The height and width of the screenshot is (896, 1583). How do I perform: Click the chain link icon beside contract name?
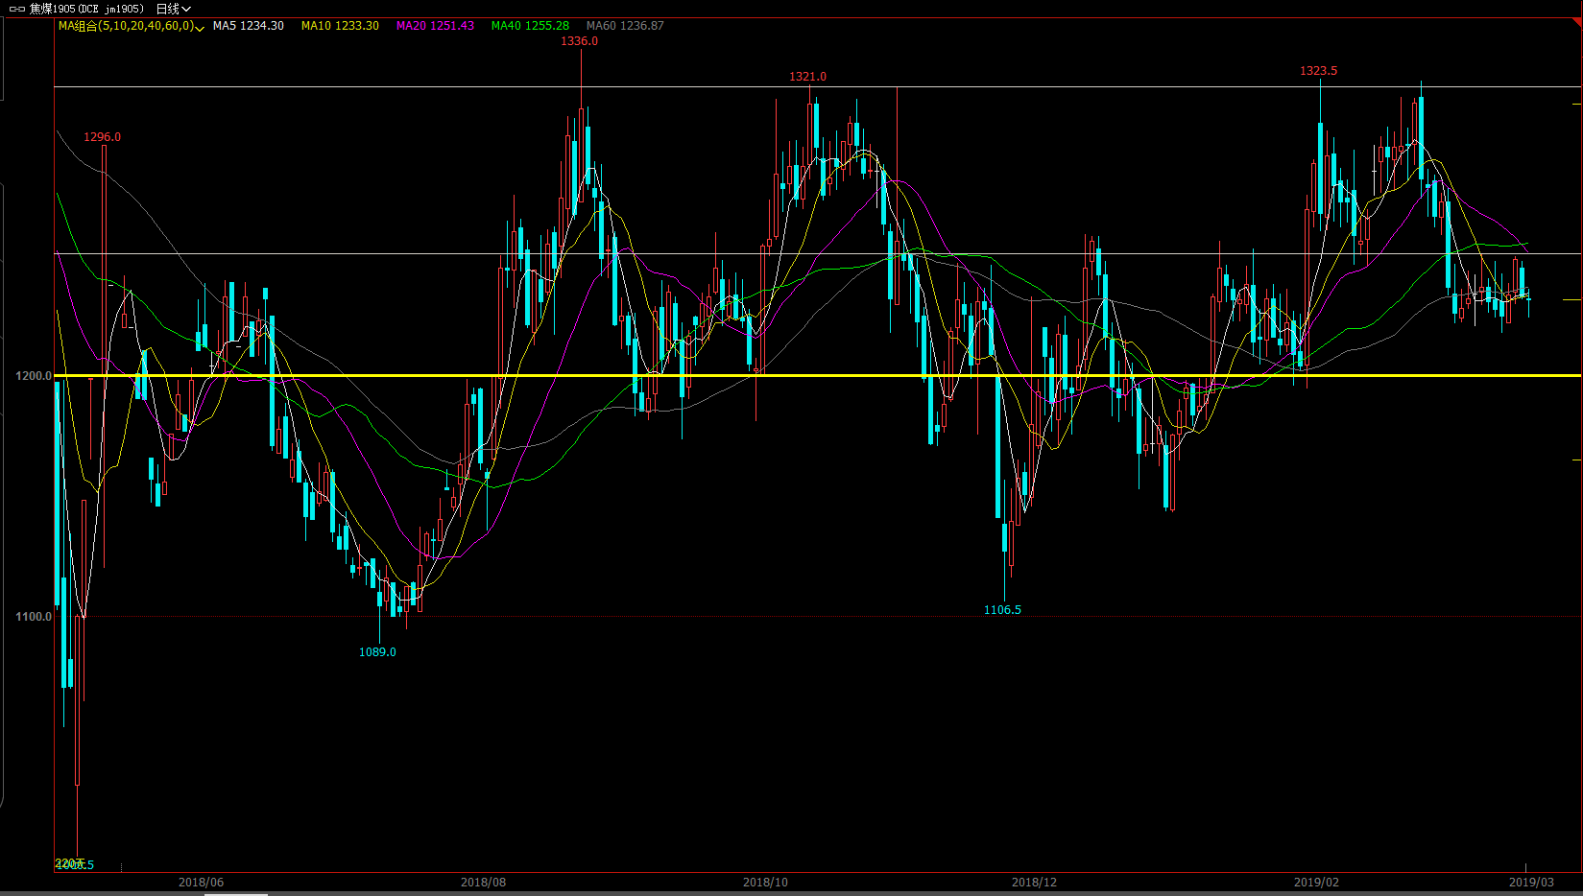coord(17,9)
